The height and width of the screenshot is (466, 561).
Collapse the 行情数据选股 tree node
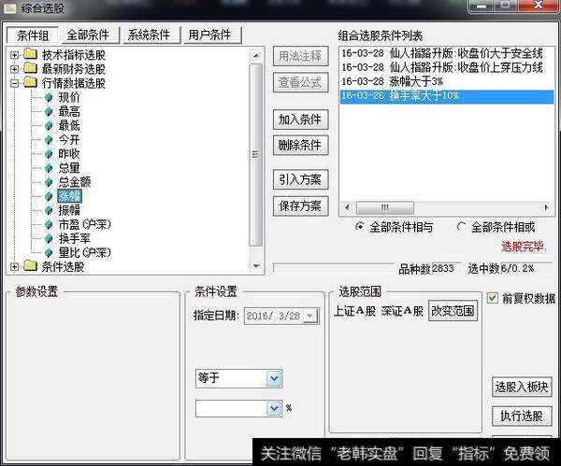[x=14, y=83]
